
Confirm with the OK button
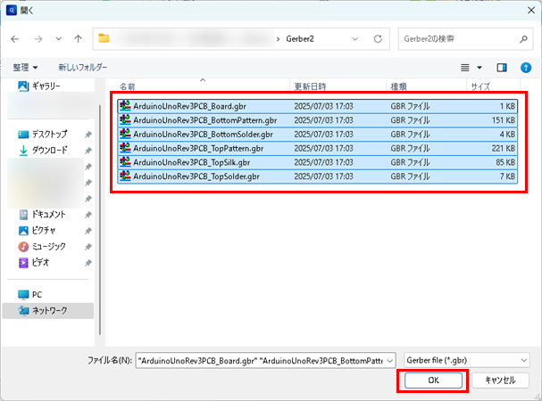[433, 381]
